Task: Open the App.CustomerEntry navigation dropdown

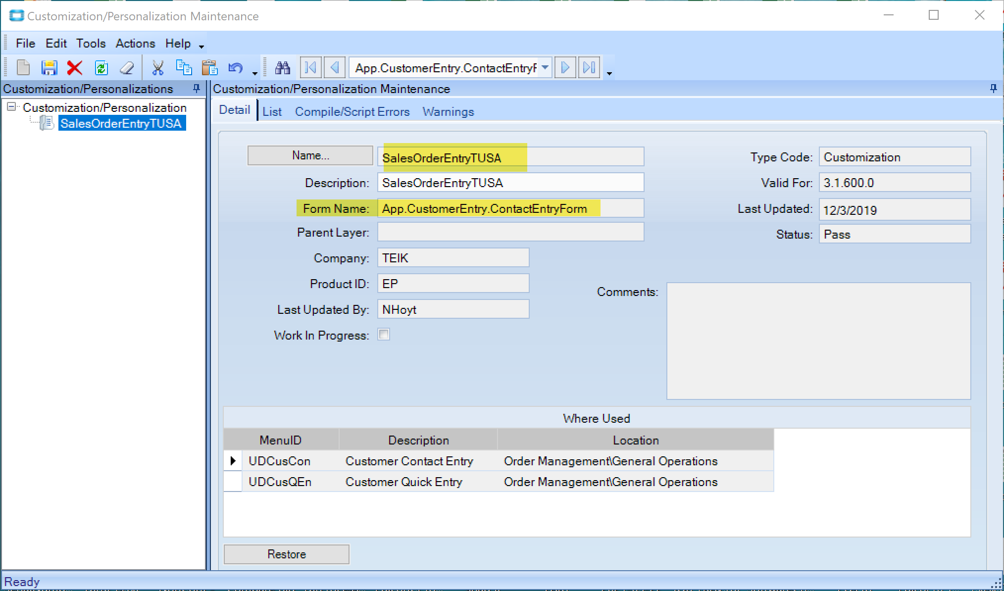Action: [x=545, y=67]
